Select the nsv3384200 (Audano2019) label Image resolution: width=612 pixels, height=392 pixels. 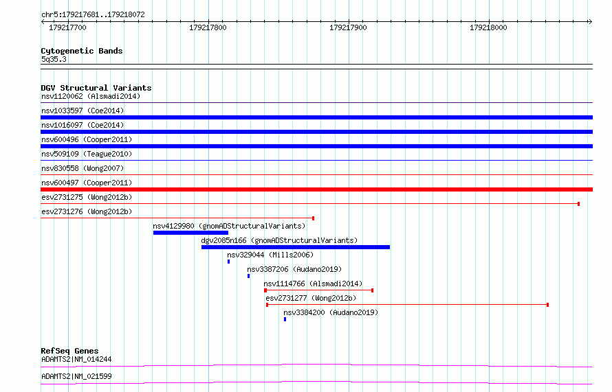click(x=331, y=312)
